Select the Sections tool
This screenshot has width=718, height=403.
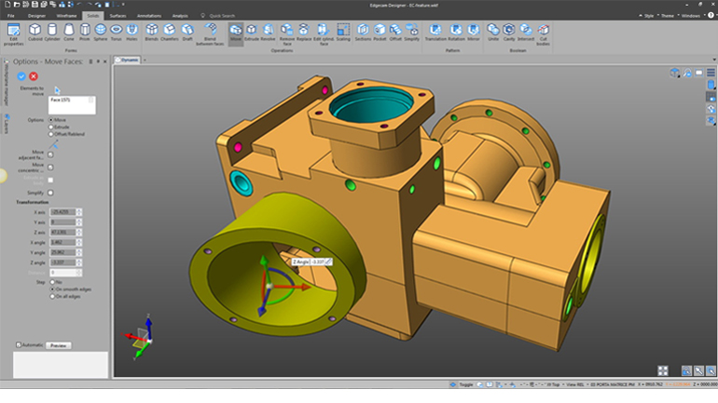[363, 33]
